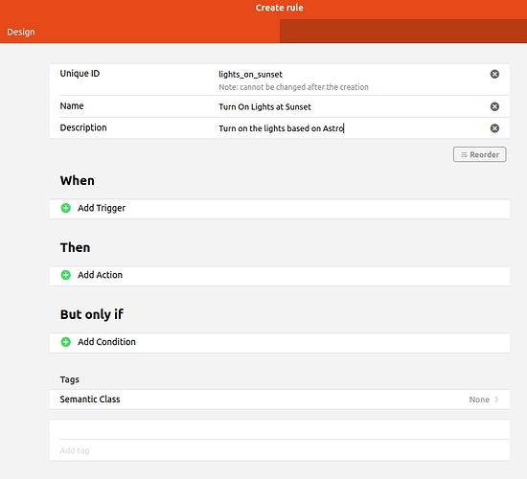Clear the Unique ID field
Viewport: 527px width, 479px height.
494,74
